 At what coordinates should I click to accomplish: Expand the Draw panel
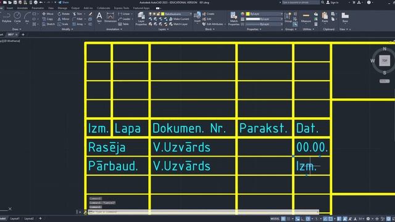17,29
